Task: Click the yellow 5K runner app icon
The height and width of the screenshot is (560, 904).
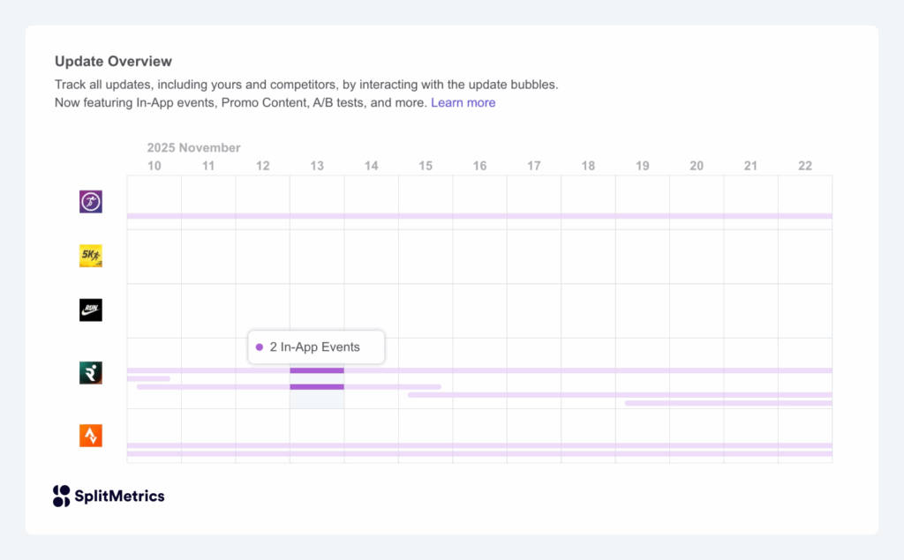Action: (91, 256)
